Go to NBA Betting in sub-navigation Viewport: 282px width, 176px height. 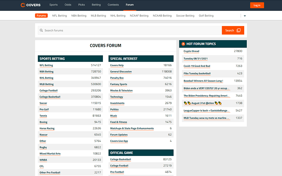pyautogui.click(x=79, y=15)
